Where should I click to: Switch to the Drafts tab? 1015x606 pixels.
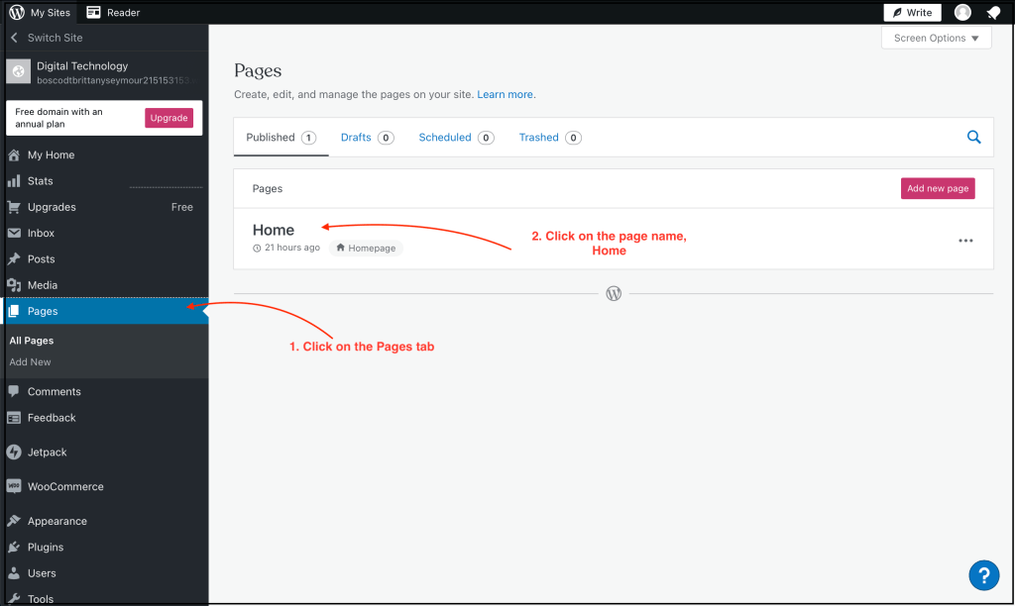click(x=356, y=138)
